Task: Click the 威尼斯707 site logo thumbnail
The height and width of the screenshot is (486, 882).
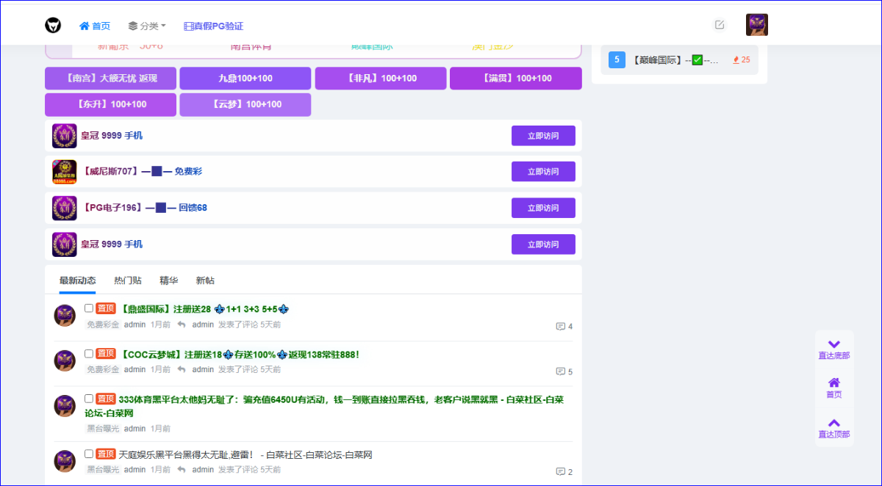Action: (x=65, y=172)
